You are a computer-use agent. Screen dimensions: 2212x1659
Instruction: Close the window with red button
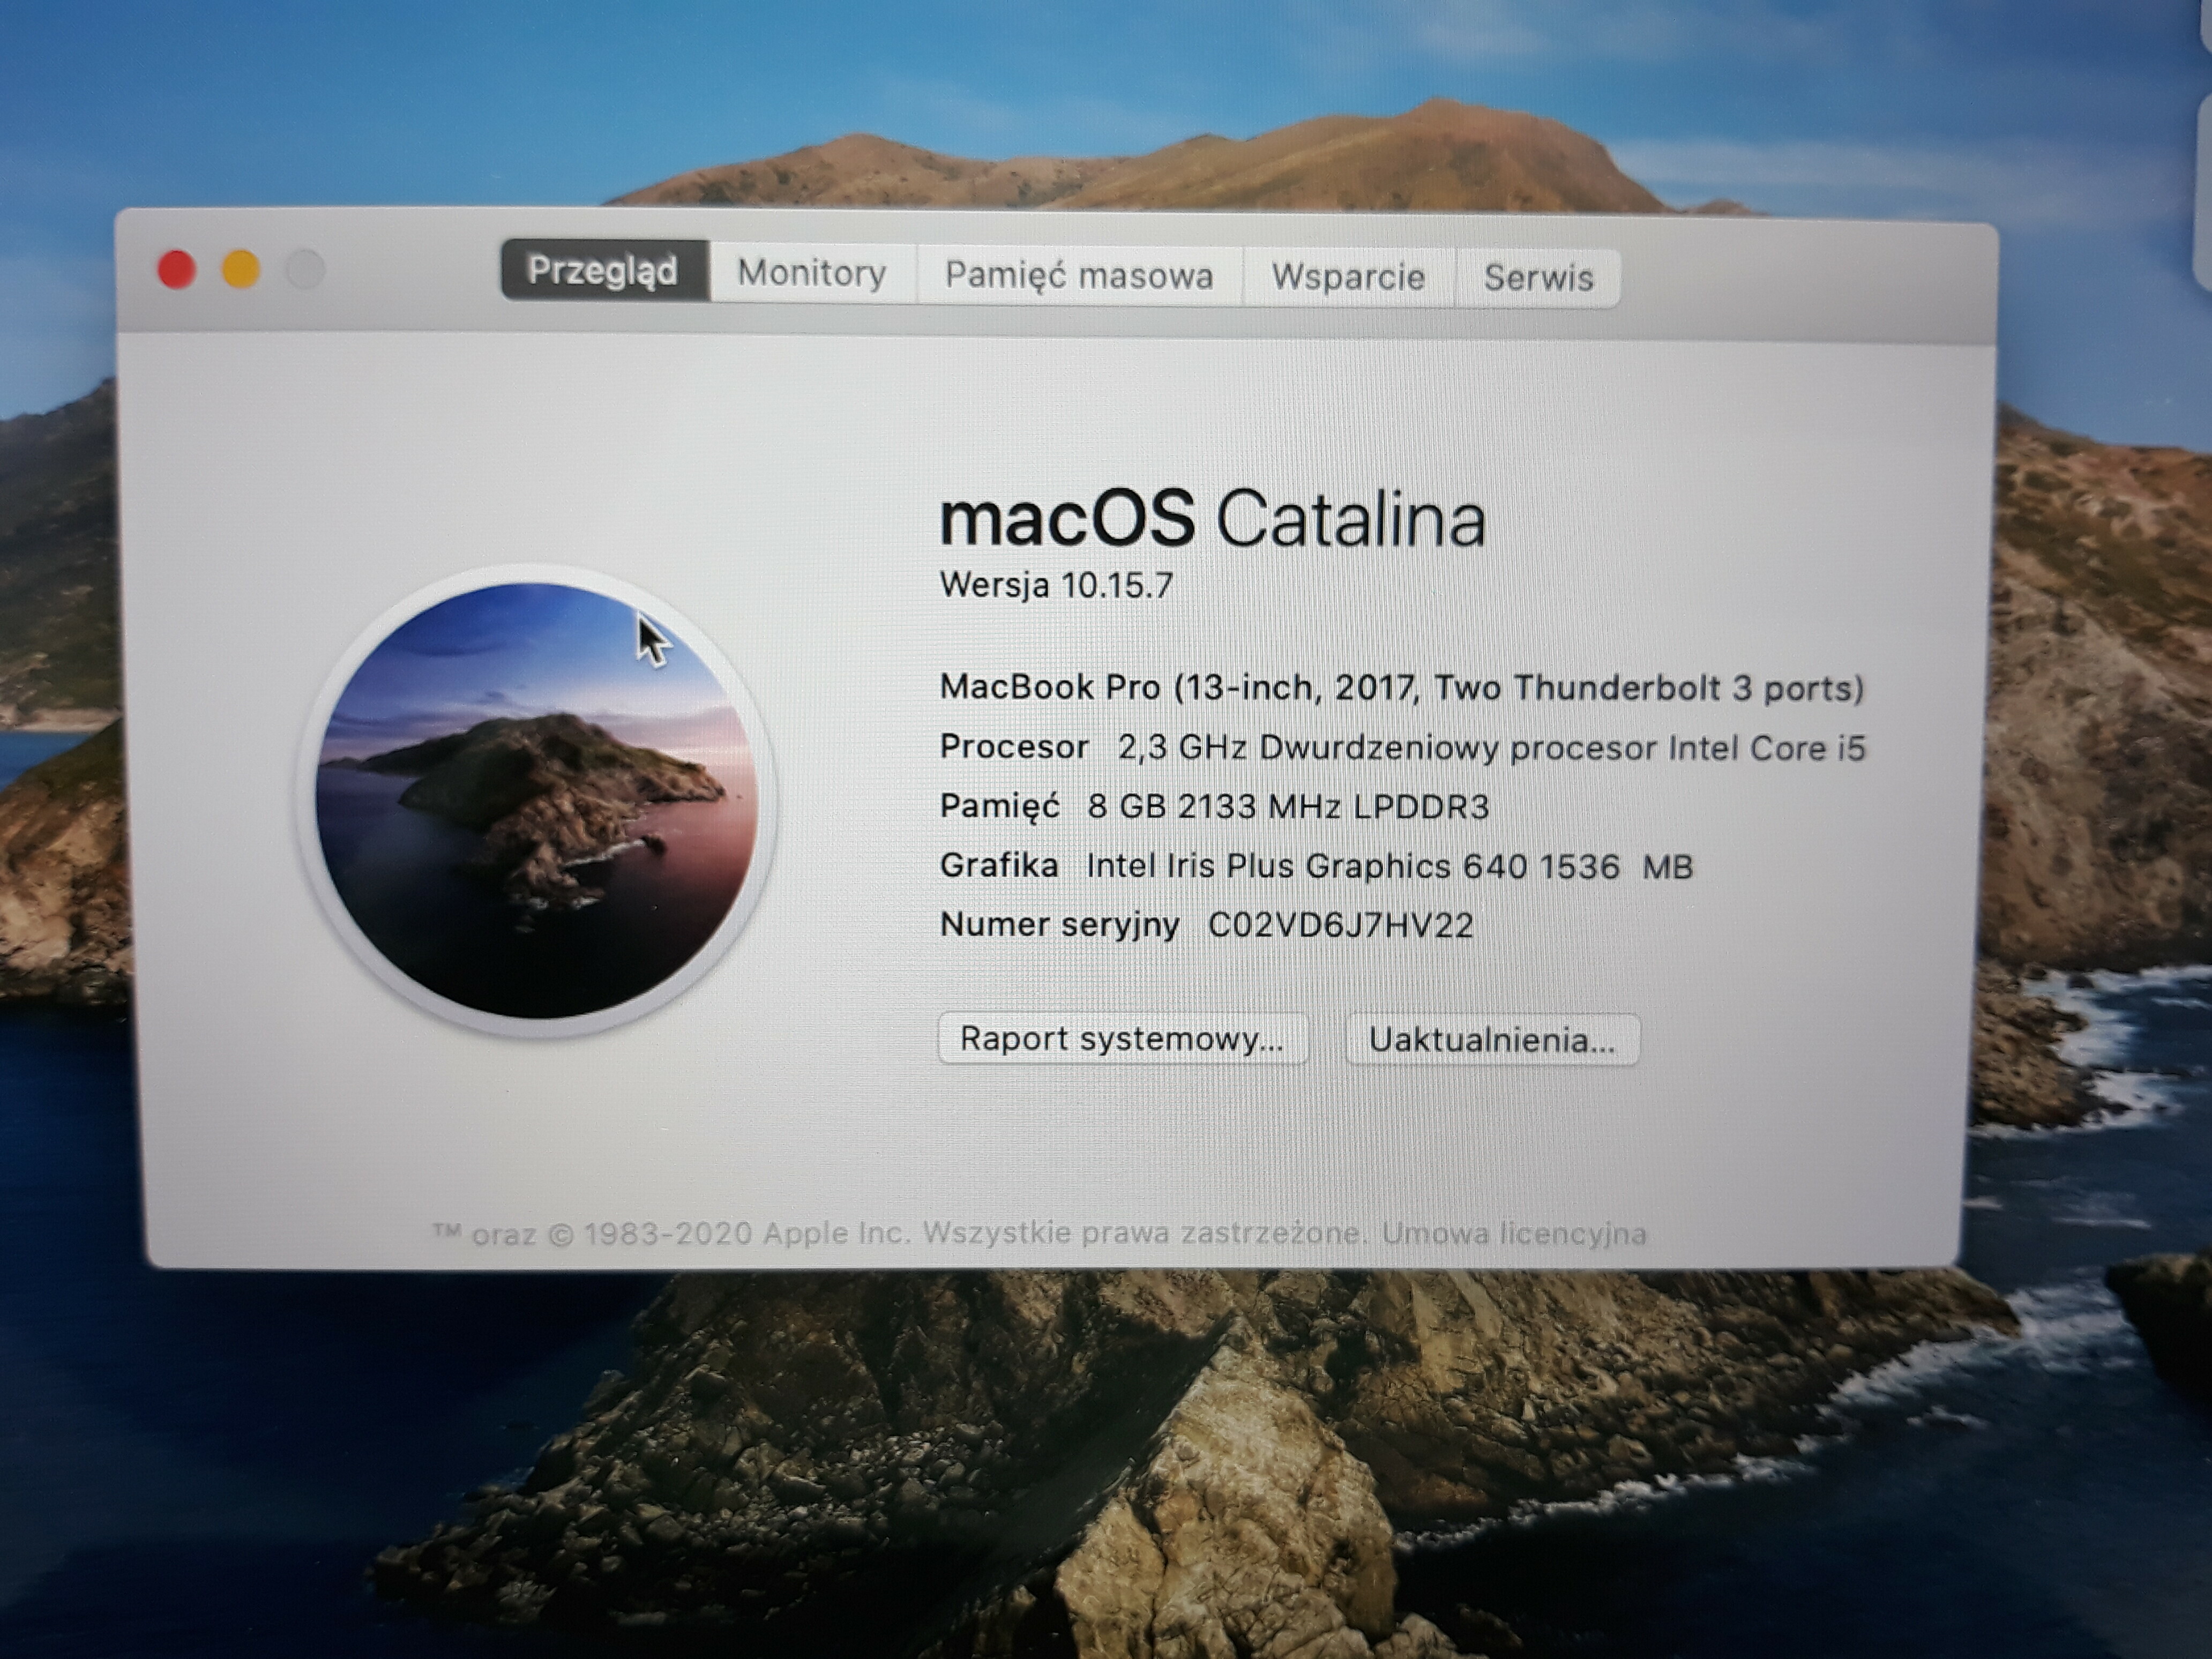pos(177,270)
